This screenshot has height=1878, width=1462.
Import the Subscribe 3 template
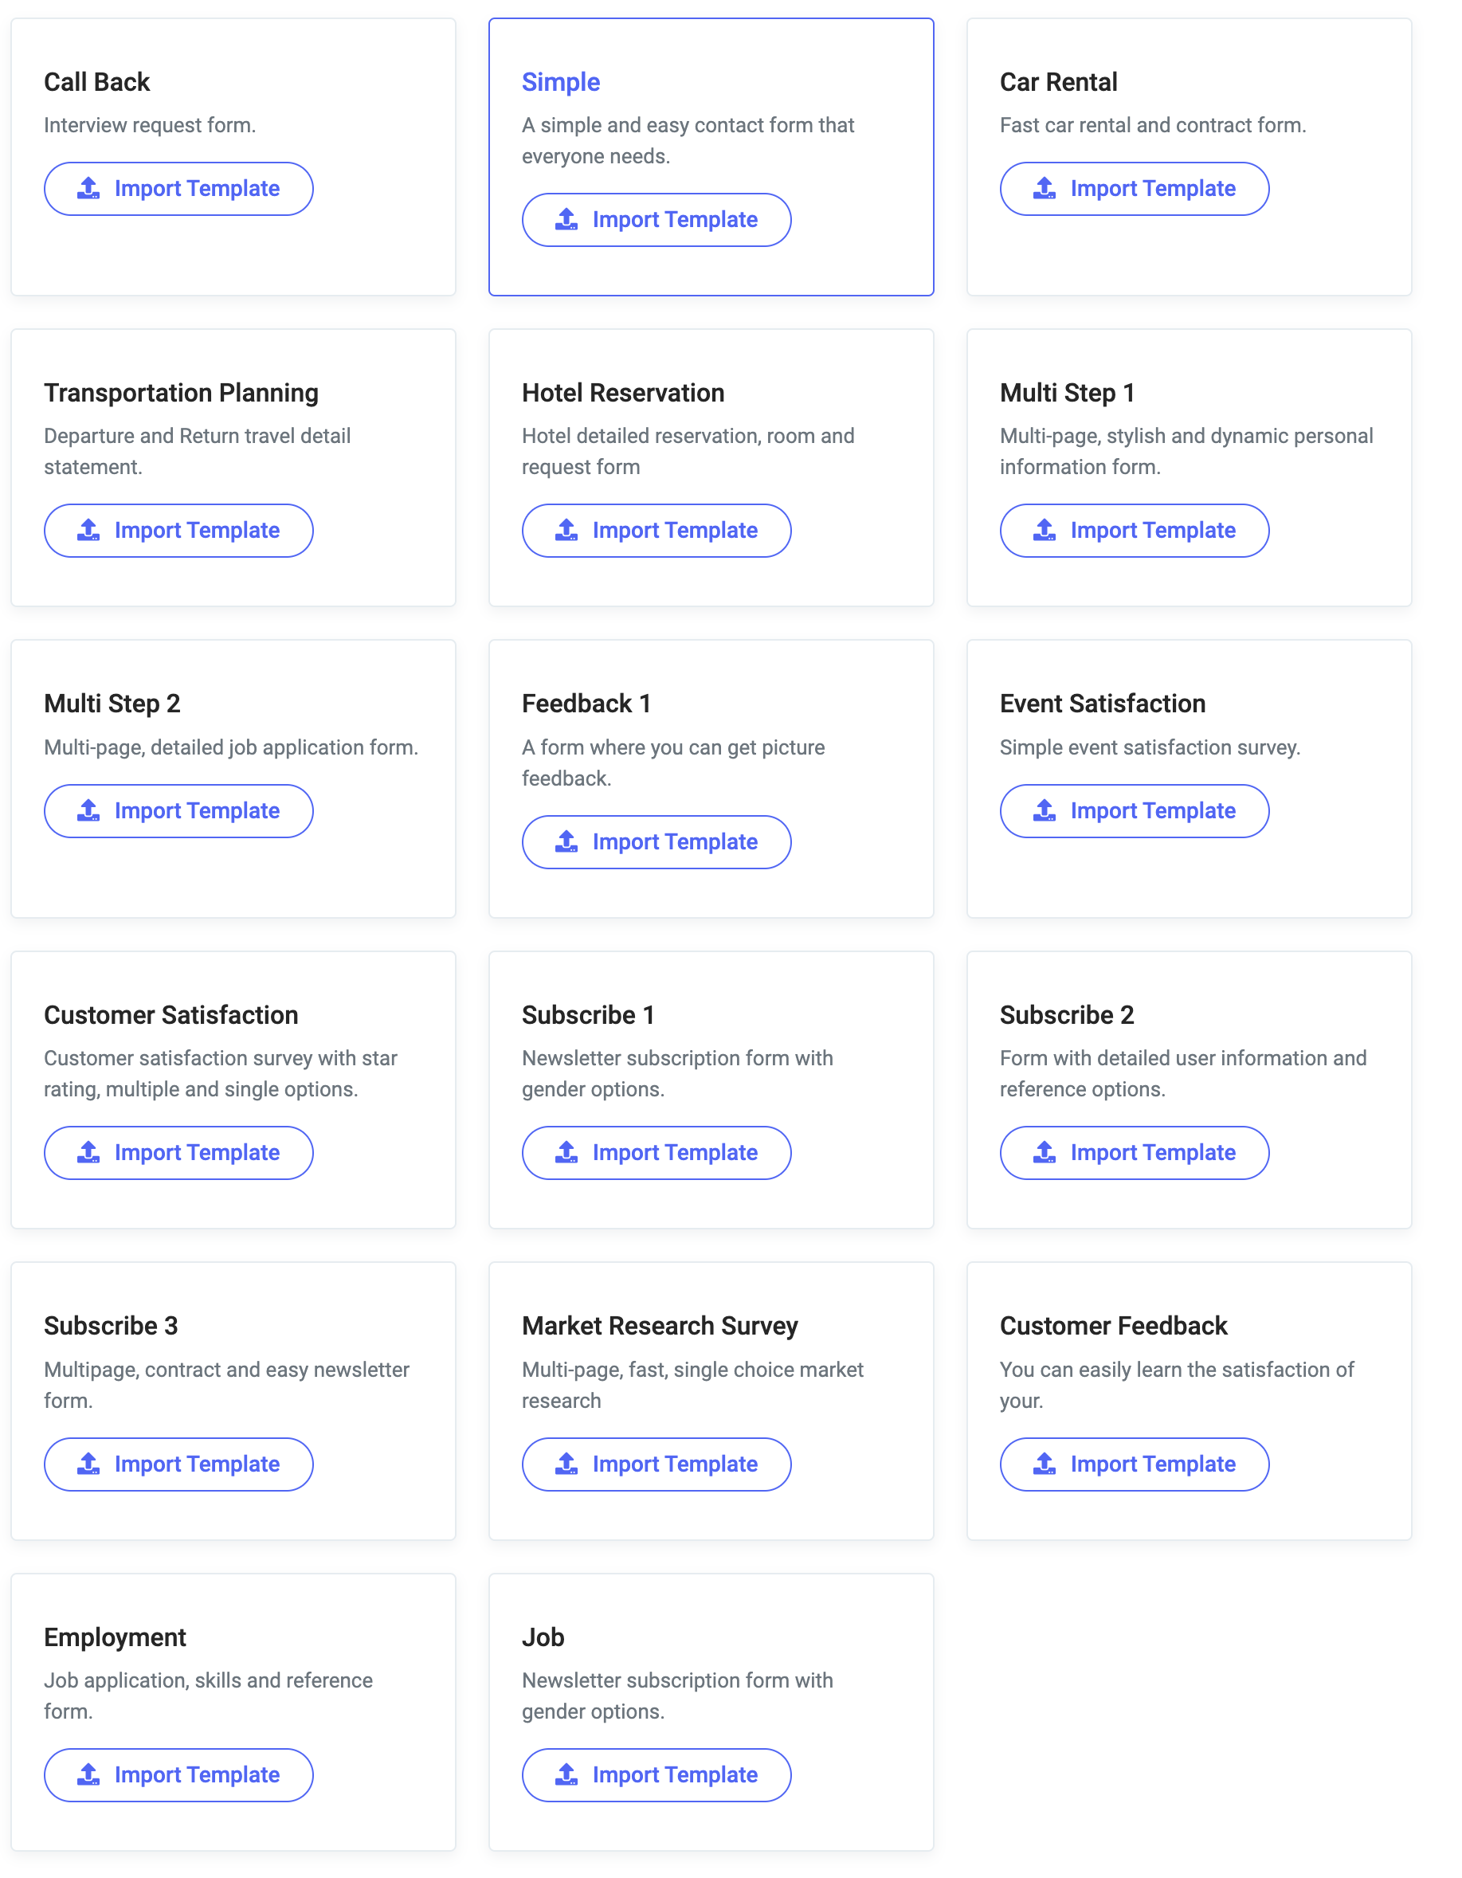(179, 1464)
